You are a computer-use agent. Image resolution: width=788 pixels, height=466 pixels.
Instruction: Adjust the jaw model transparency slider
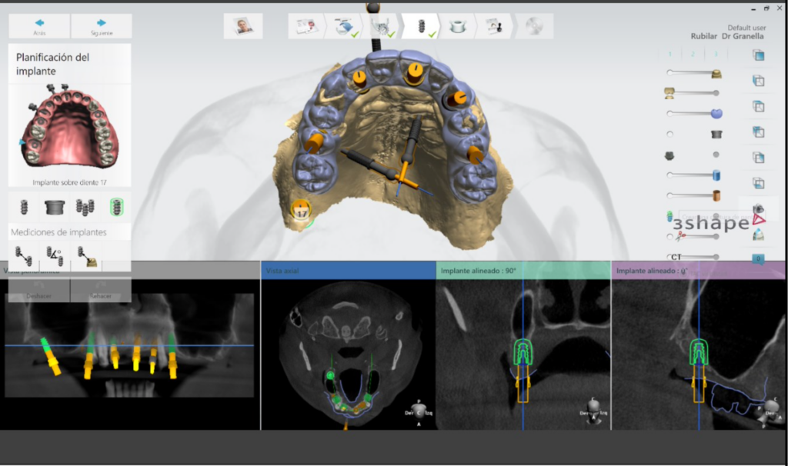pyautogui.click(x=692, y=93)
